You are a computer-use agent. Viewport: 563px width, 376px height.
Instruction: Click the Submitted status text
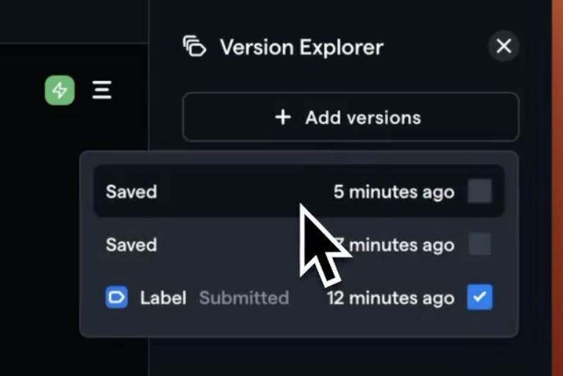click(x=244, y=297)
